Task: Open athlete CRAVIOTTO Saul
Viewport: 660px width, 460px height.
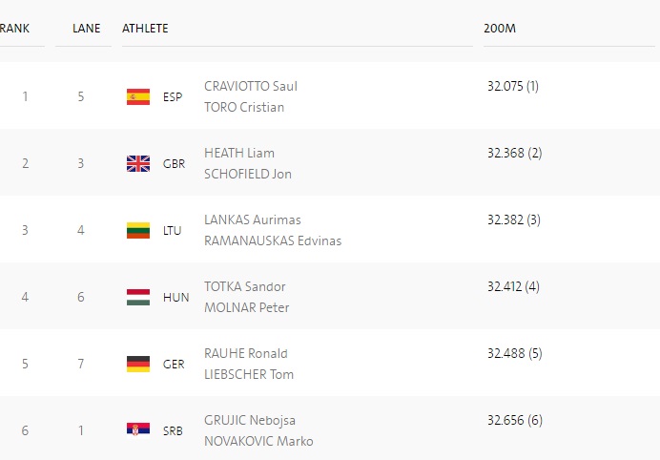Action: tap(251, 86)
